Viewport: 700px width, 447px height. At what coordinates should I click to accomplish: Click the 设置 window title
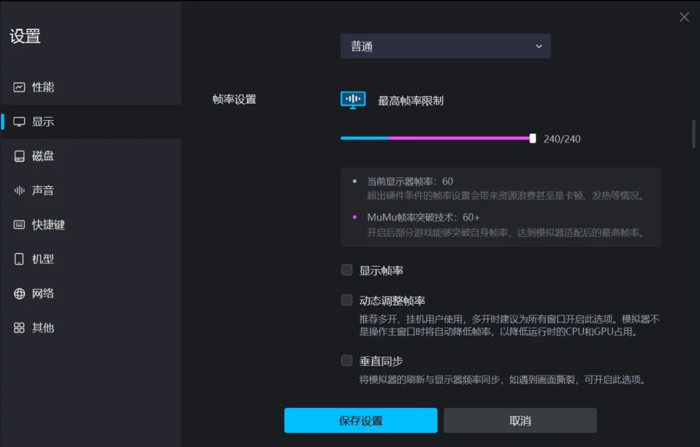25,36
